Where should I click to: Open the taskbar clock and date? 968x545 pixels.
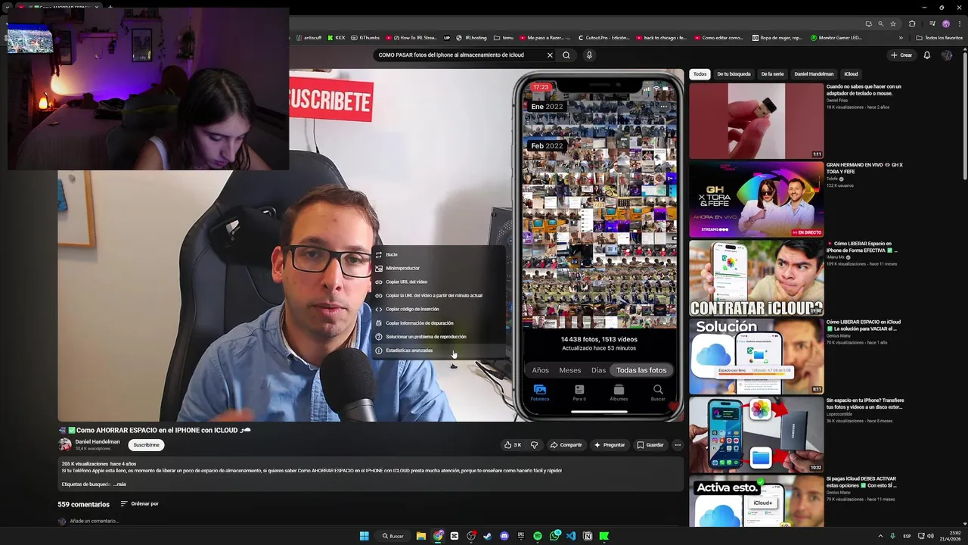[950, 536]
